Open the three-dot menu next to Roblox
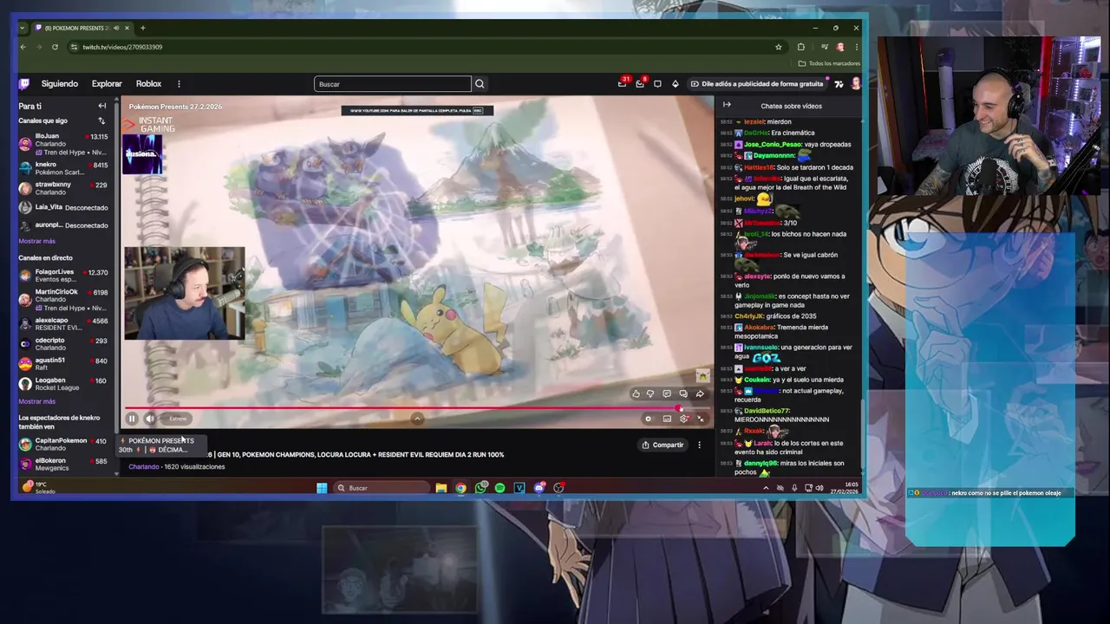1110x624 pixels. click(x=179, y=84)
